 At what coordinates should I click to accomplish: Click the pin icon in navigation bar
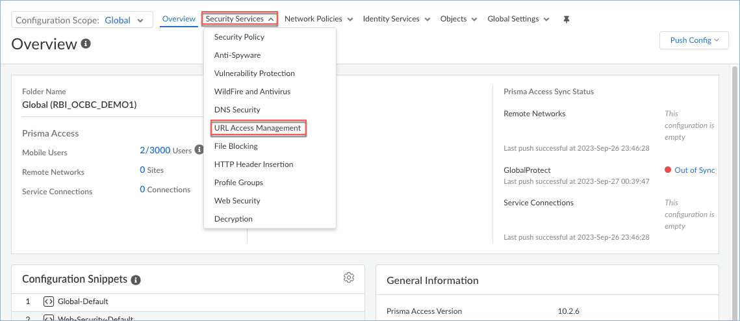tap(566, 19)
